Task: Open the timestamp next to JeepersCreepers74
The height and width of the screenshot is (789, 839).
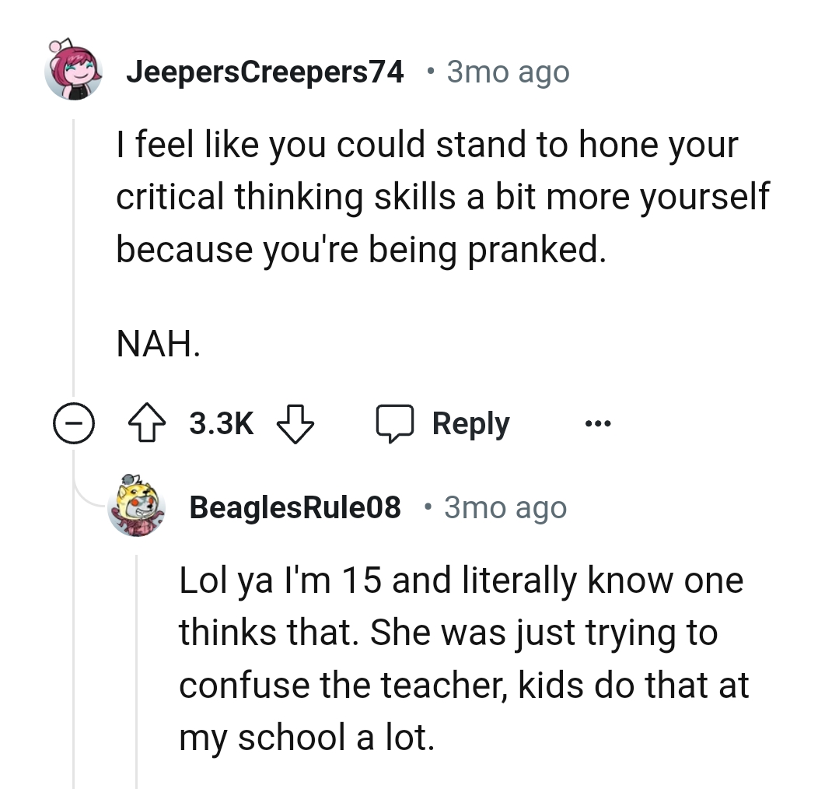Action: (x=508, y=72)
